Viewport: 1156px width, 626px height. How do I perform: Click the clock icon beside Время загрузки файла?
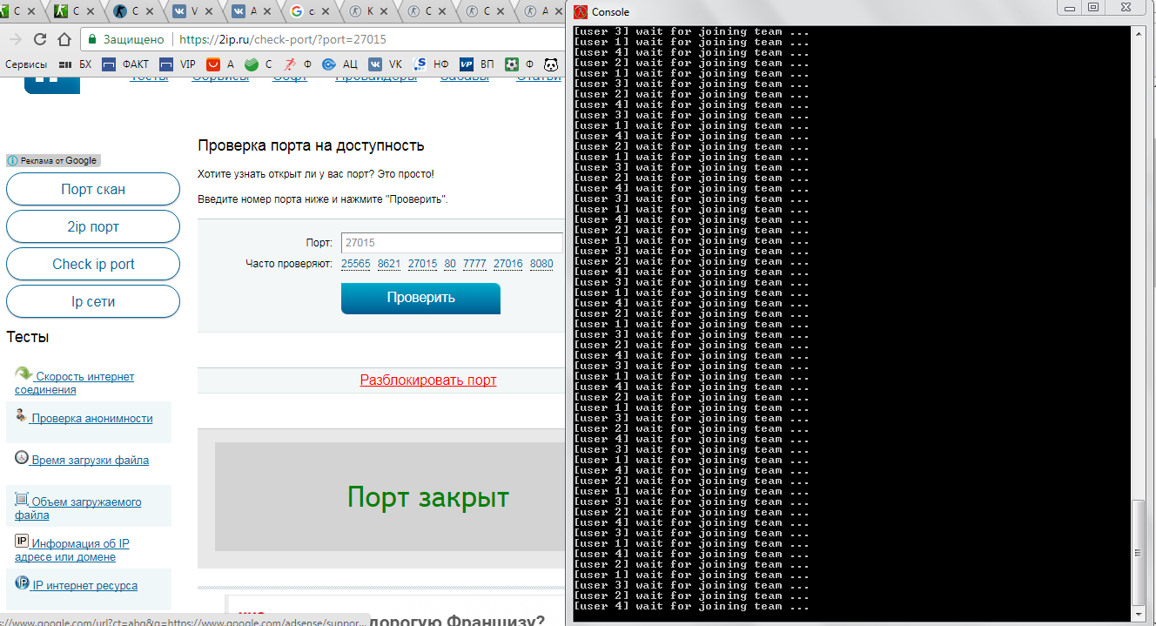point(22,457)
